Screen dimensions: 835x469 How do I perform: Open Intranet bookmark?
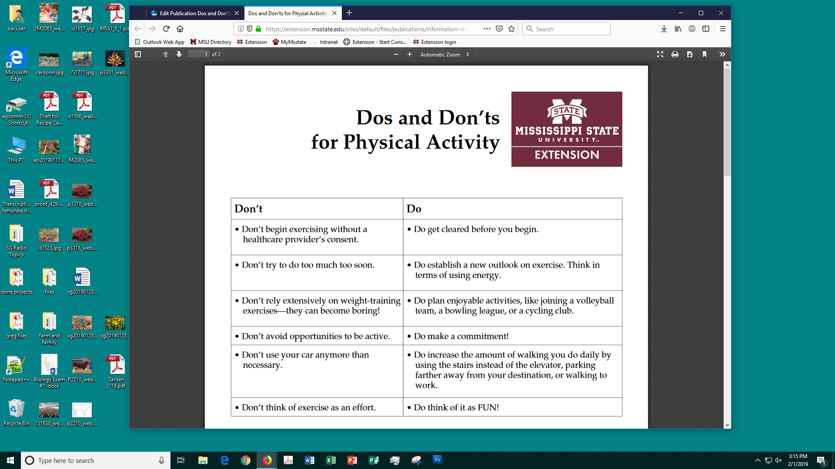click(x=325, y=42)
